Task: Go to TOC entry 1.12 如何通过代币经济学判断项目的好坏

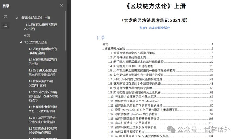Action: (x=160, y=105)
